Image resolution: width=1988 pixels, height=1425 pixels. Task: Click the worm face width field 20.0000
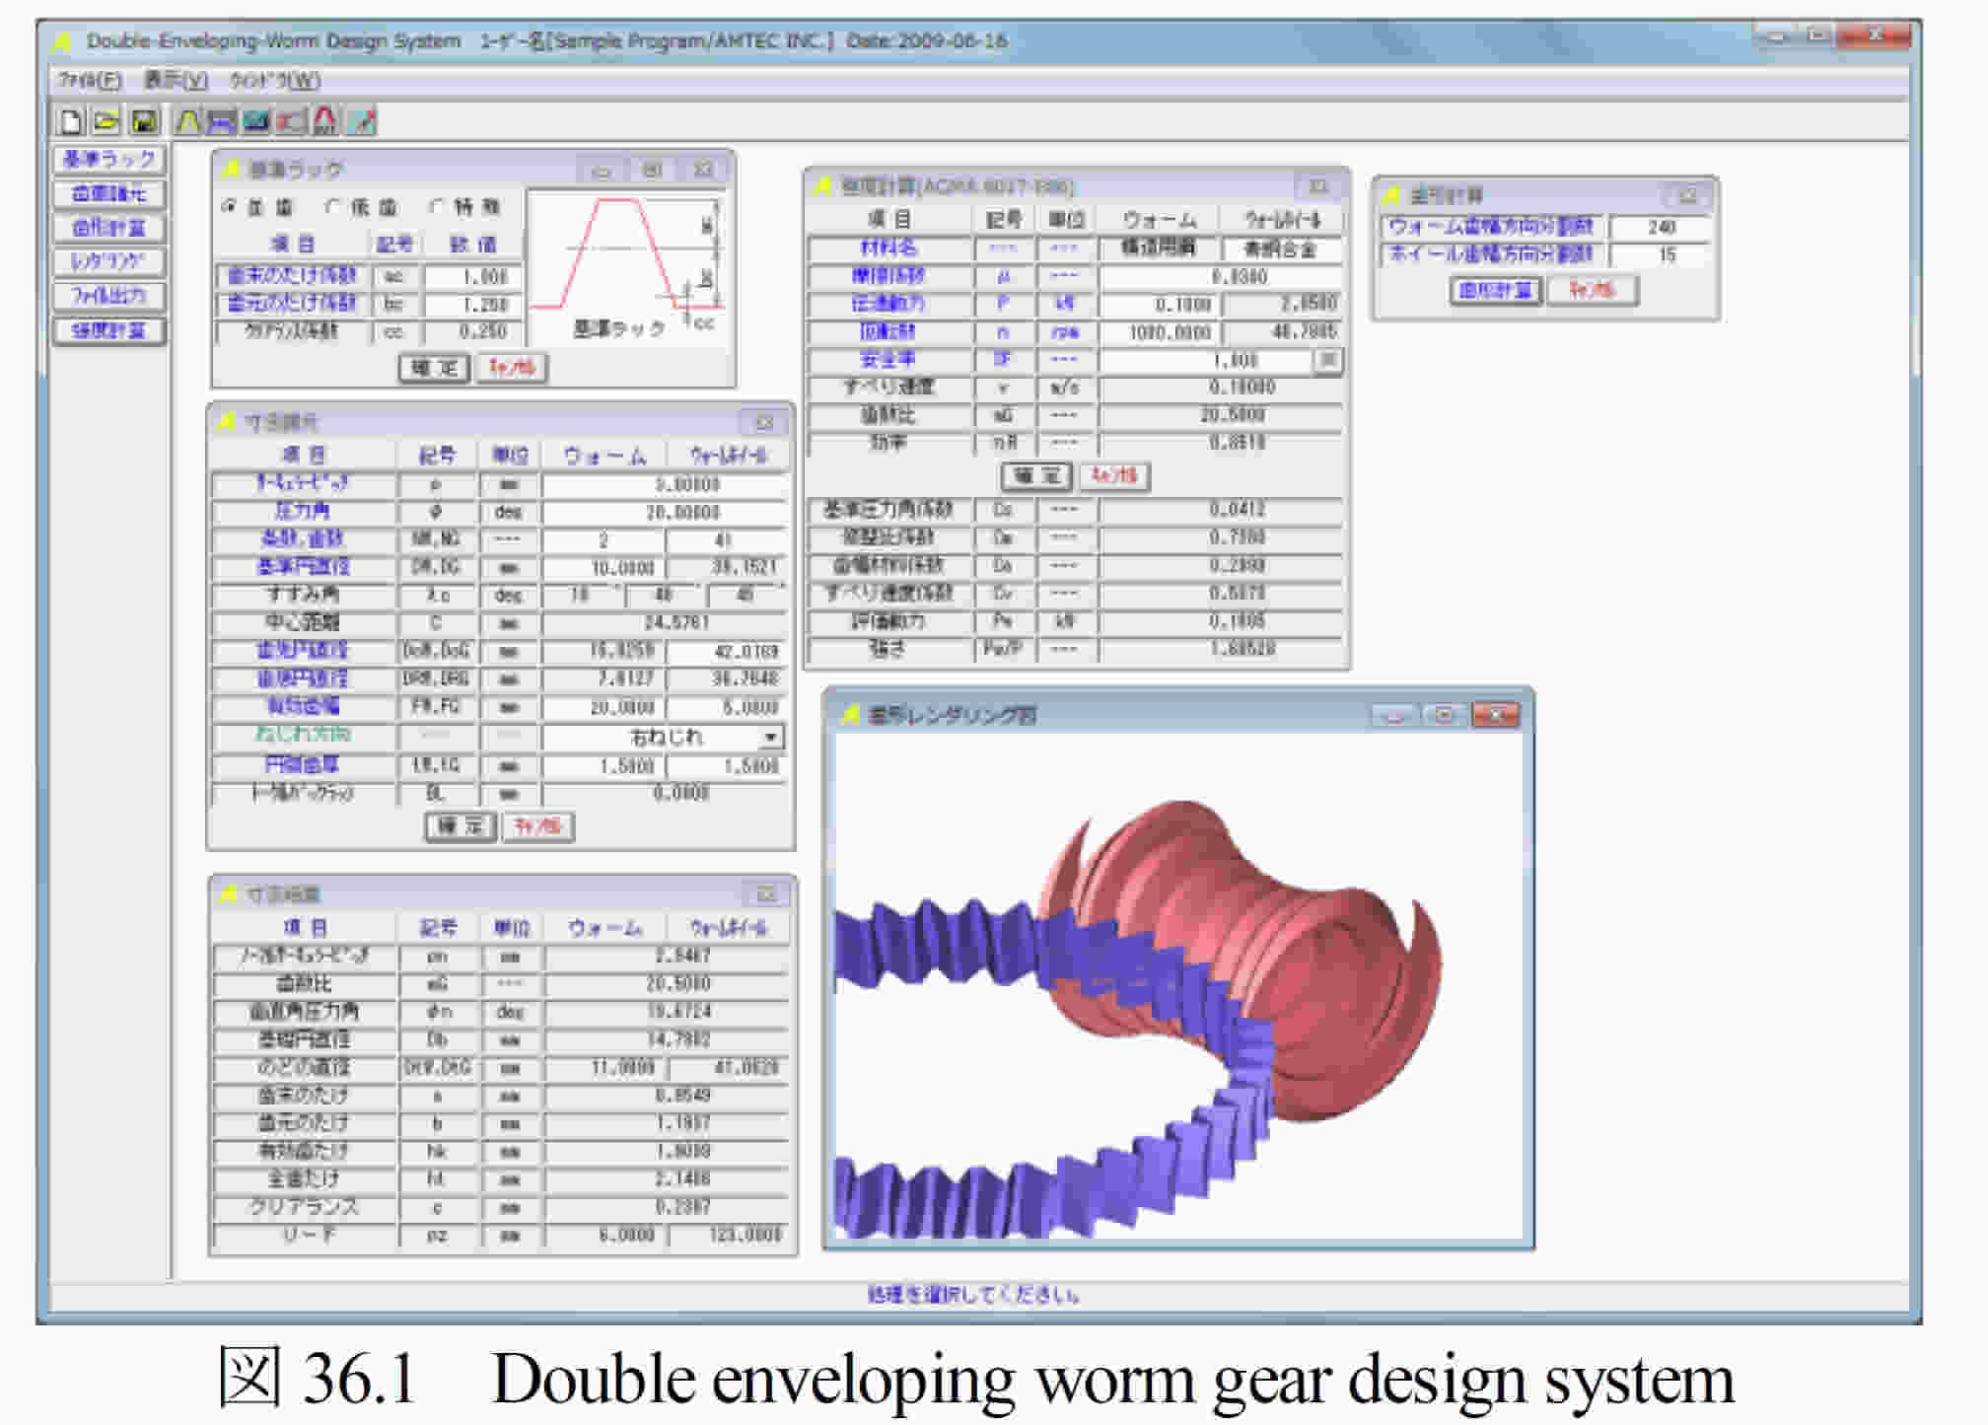coord(603,708)
